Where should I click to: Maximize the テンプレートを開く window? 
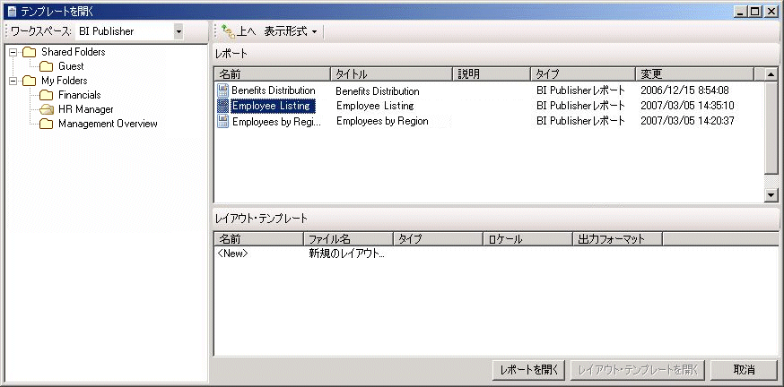pos(755,12)
